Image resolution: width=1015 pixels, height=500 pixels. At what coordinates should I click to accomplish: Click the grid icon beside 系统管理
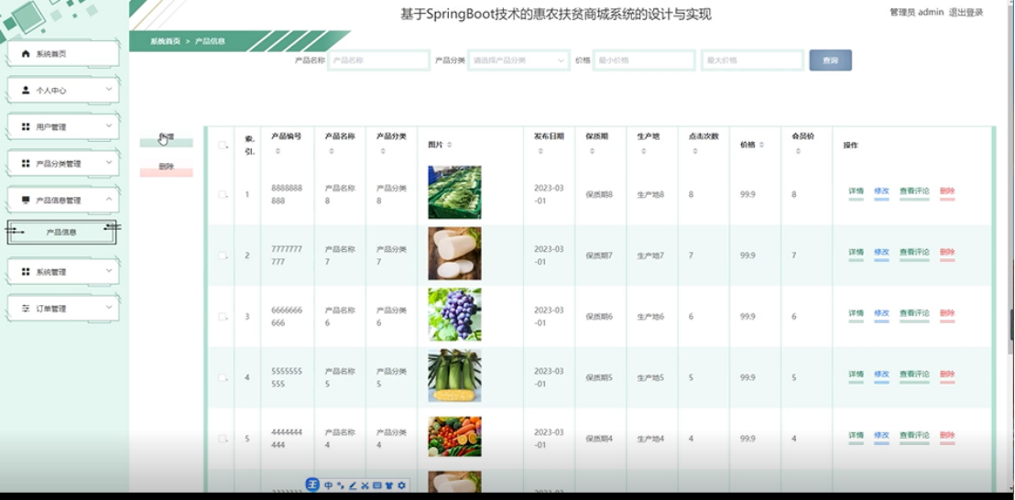pos(26,272)
